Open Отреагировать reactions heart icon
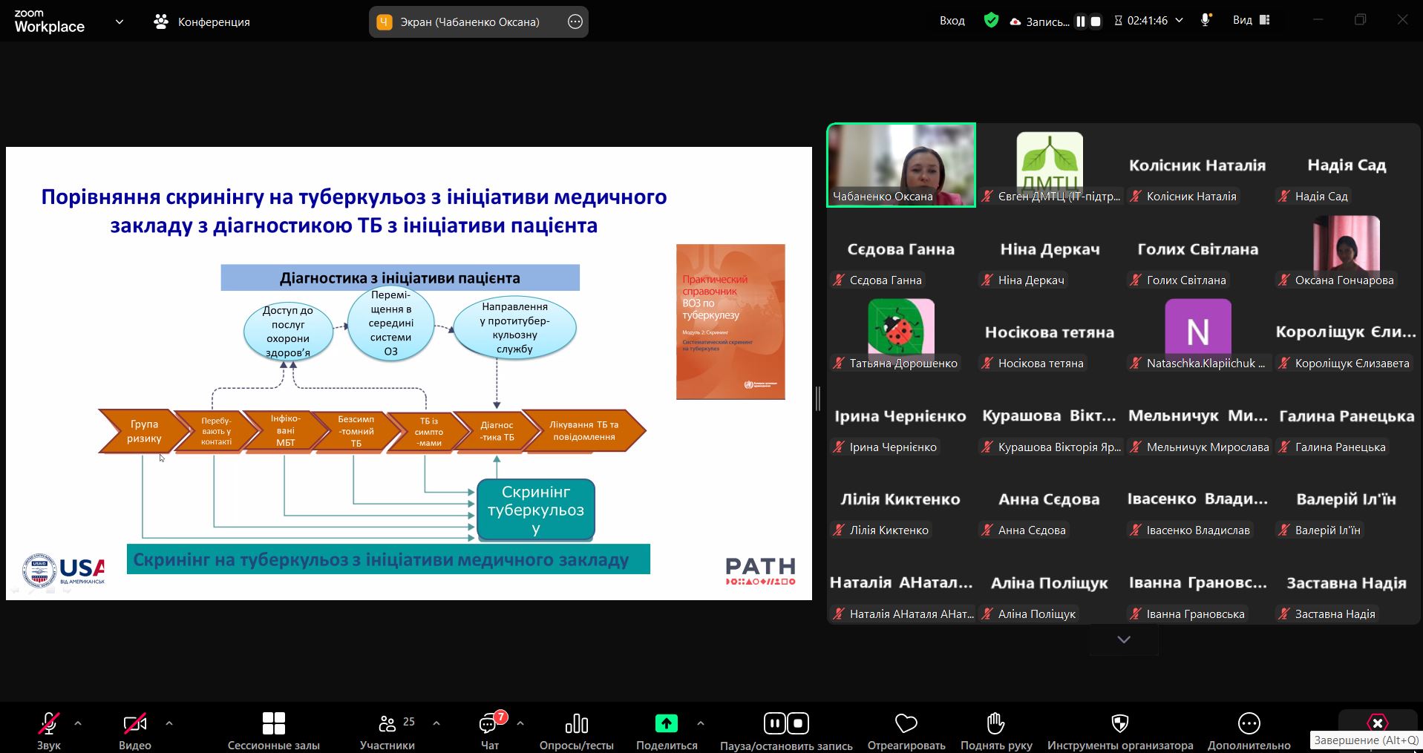Image resolution: width=1423 pixels, height=753 pixels. [906, 723]
